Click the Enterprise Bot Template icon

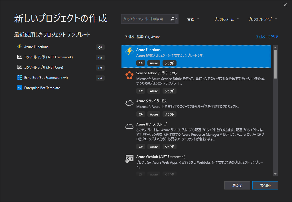point(20,88)
